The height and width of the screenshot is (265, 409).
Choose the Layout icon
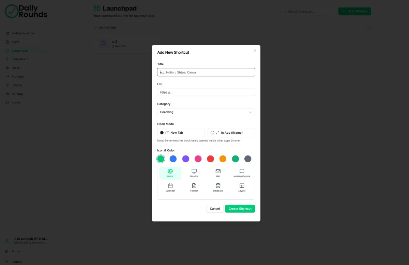[242, 187]
